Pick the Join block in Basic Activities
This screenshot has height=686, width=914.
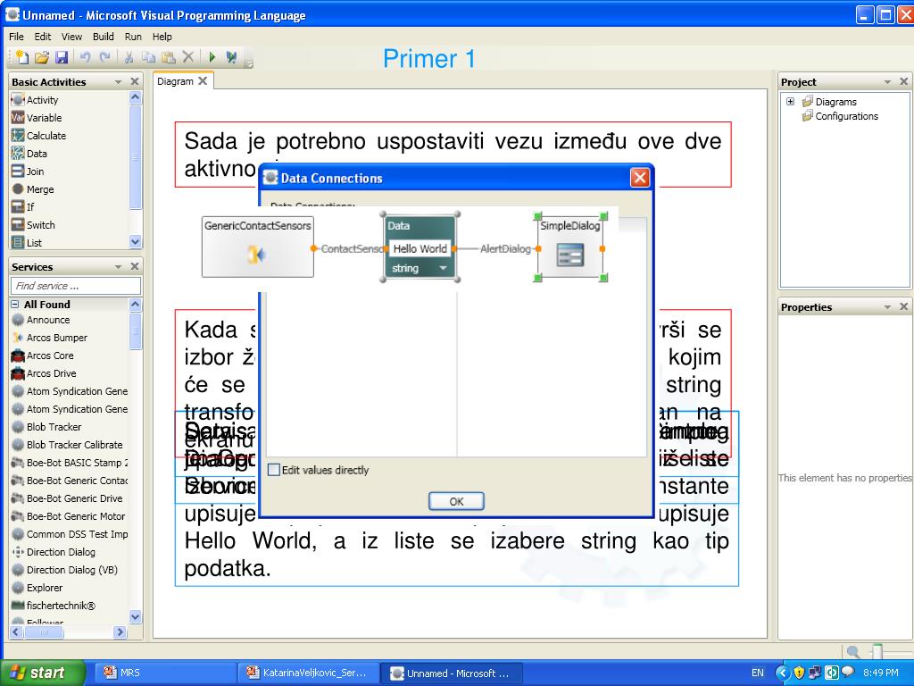[28, 171]
